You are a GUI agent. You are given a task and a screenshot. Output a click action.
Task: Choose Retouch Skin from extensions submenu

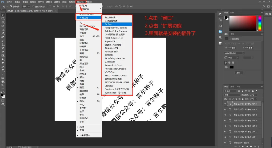tap(117, 52)
